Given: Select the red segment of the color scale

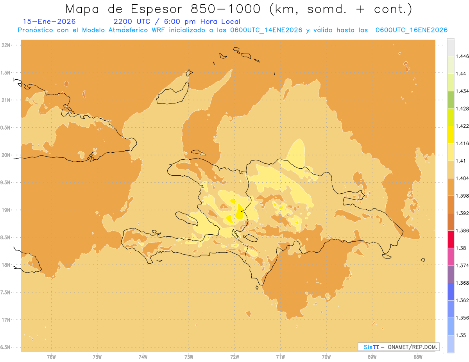Looking at the screenshot, I should click(x=451, y=239).
